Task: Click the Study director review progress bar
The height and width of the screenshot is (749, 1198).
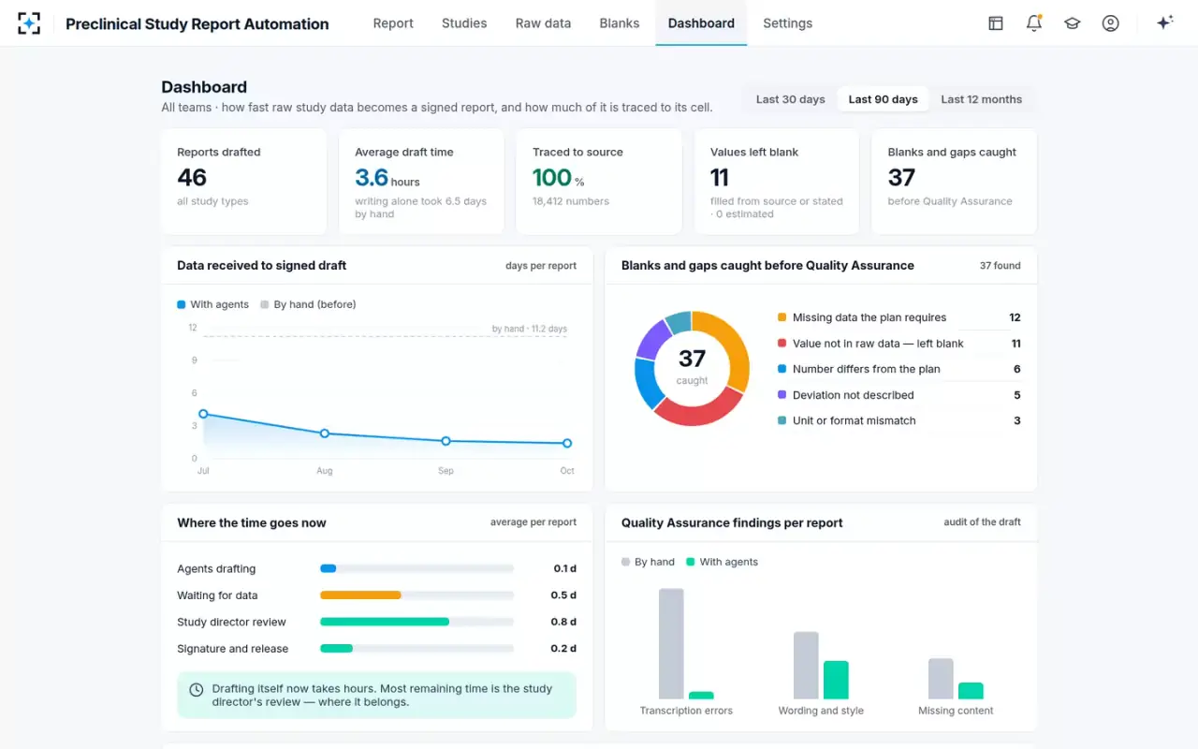Action: tap(416, 622)
